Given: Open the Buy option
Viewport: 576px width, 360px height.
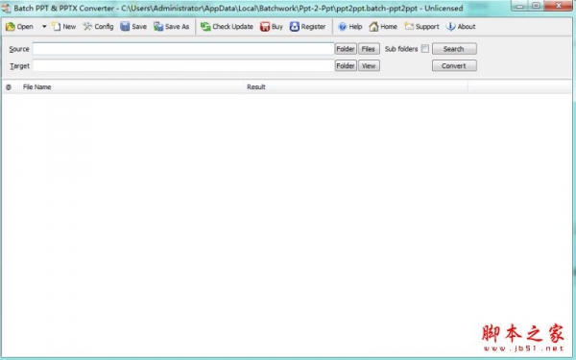Looking at the screenshot, I should point(272,27).
